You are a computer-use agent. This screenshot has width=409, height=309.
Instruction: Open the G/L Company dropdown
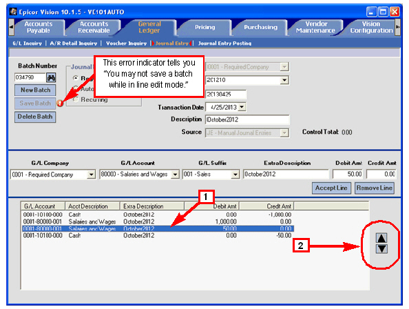(x=91, y=175)
